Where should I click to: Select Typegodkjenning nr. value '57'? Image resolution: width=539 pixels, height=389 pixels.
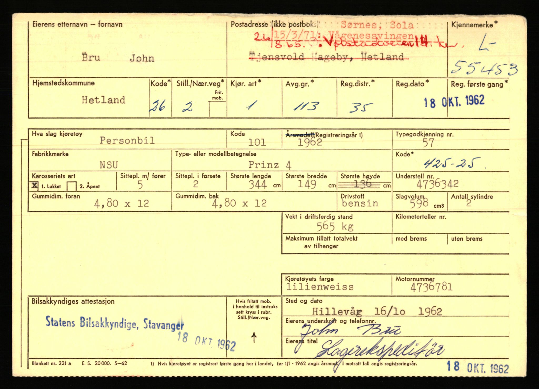pyautogui.click(x=428, y=143)
